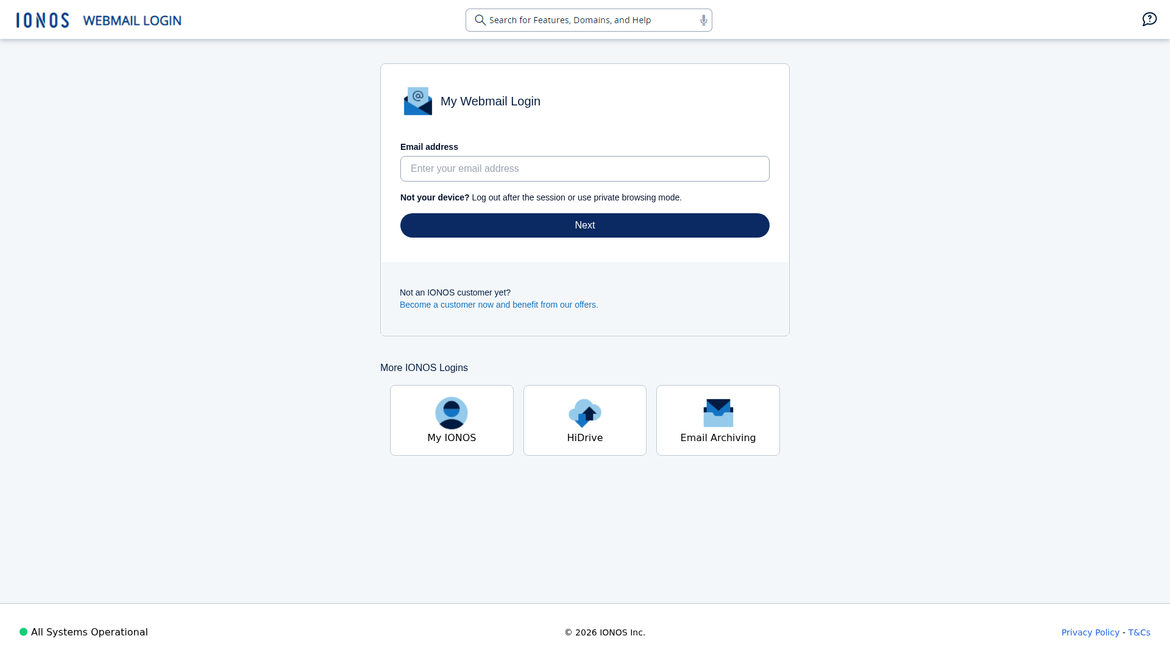Click the IONOS logo in the header
Image resolution: width=1170 pixels, height=658 pixels.
click(x=43, y=20)
